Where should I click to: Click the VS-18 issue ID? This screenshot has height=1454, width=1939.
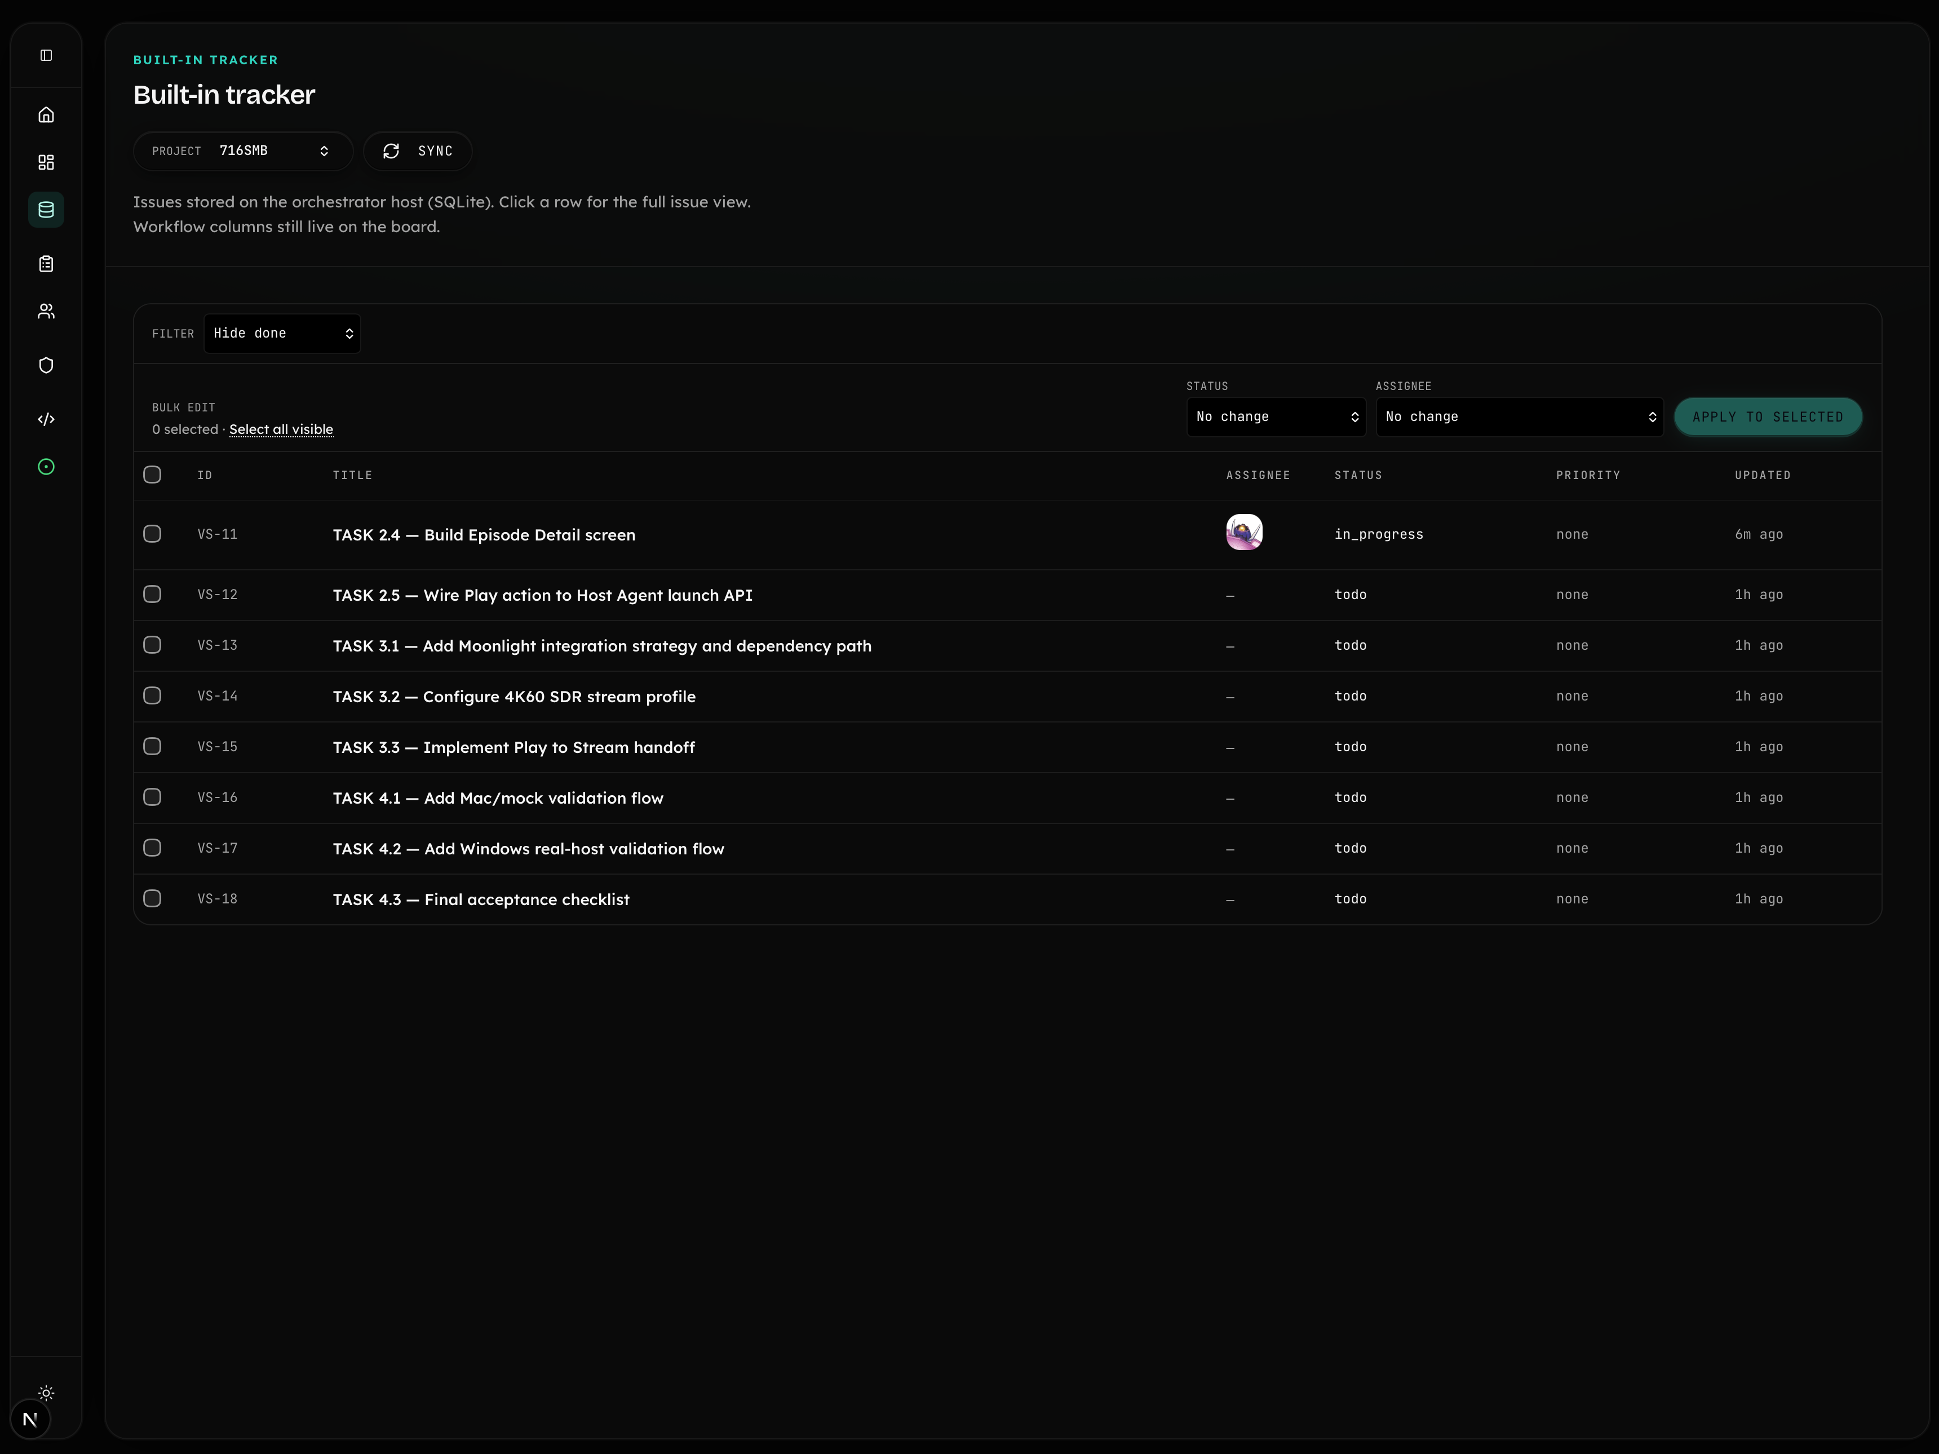click(218, 899)
